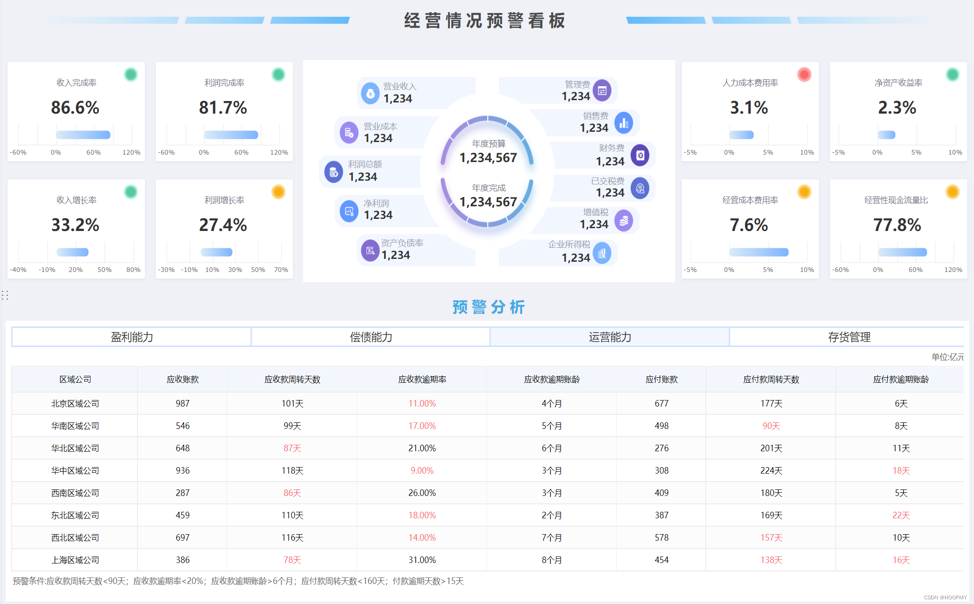Click the 收入完成率 progress bar
974x604 pixels.
[83, 135]
